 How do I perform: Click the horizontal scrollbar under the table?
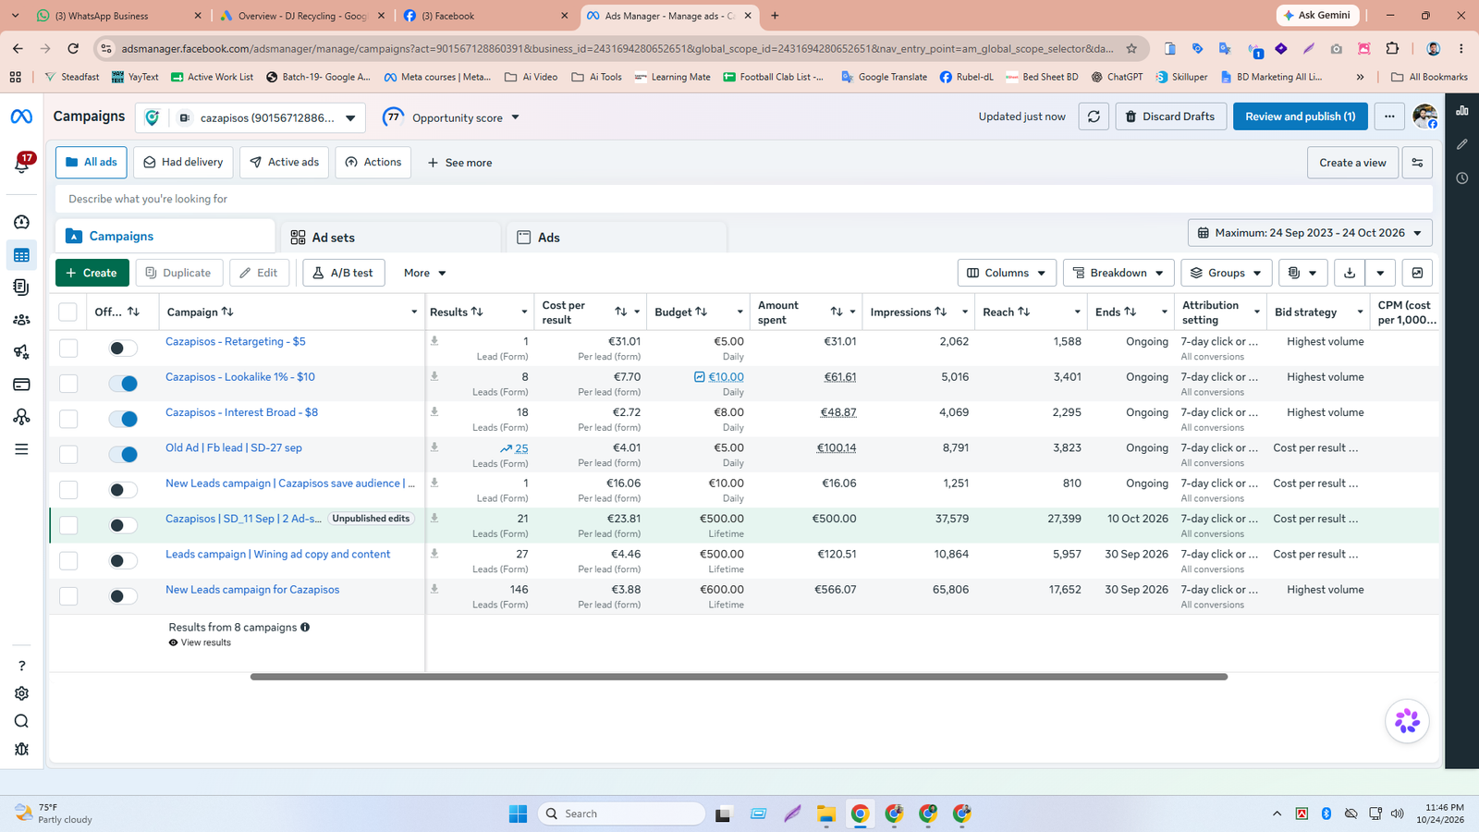[x=739, y=677]
